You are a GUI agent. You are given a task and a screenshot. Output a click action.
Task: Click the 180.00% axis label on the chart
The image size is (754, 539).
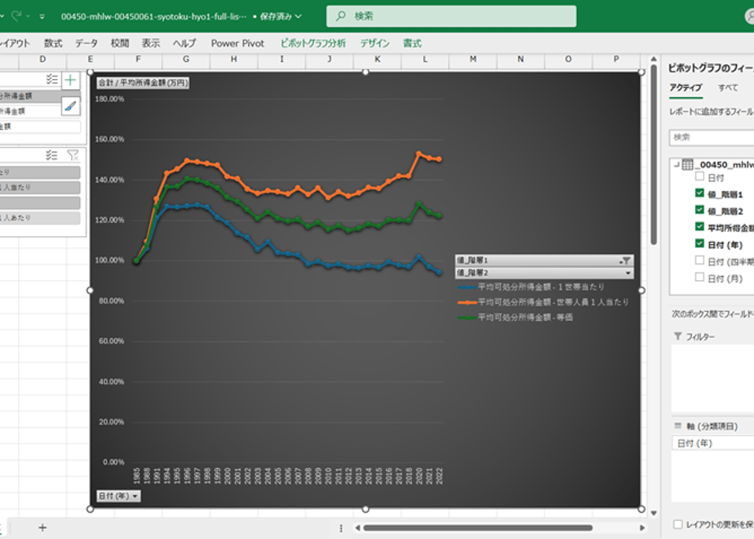click(109, 99)
